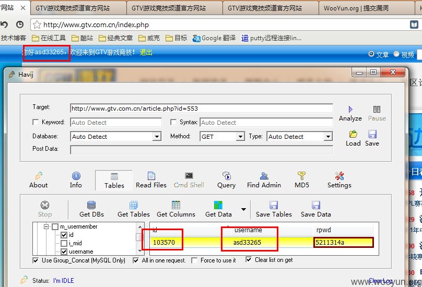This screenshot has height=287, width=422.
Task: Click the Syntax Auto Detect field
Action: 266,123
